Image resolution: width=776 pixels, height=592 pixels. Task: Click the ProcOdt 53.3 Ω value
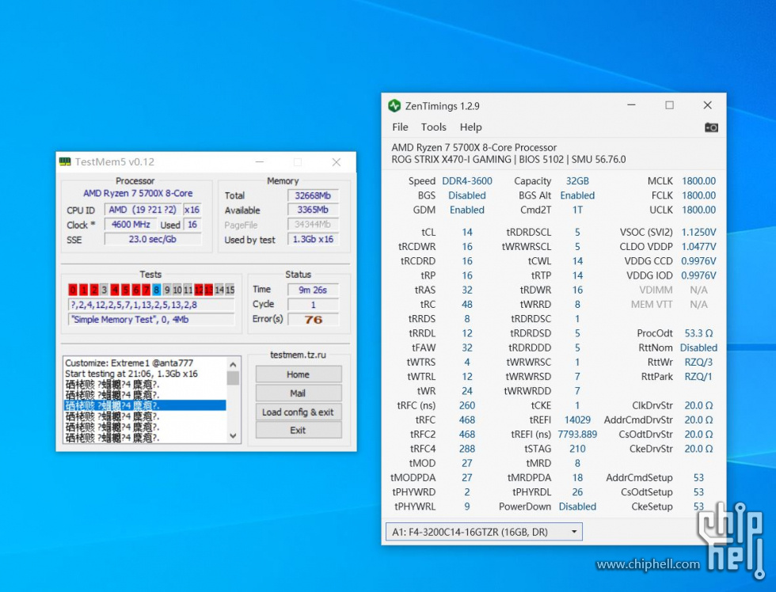[x=698, y=333]
